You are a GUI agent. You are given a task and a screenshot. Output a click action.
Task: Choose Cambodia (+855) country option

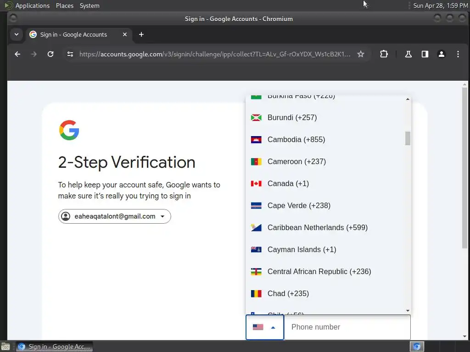[x=296, y=139]
